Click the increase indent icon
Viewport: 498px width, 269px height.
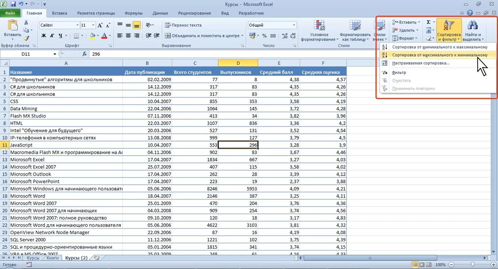pyautogui.click(x=156, y=36)
